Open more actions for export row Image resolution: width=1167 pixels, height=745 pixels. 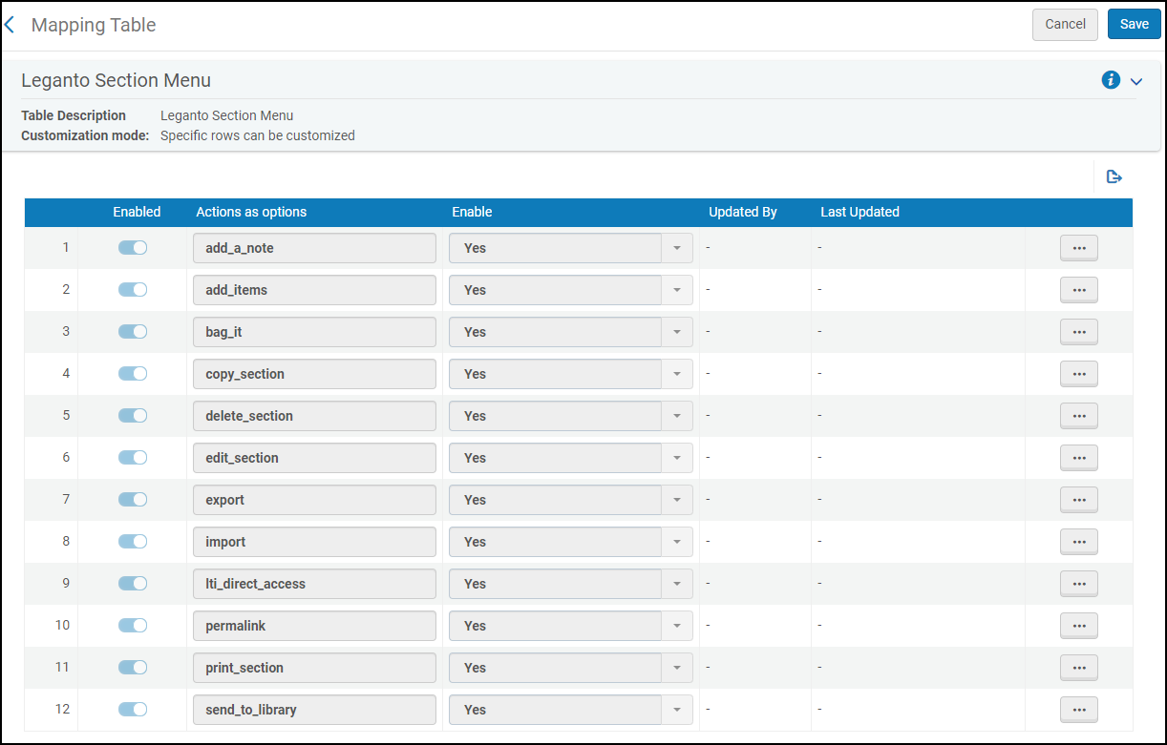(x=1078, y=500)
